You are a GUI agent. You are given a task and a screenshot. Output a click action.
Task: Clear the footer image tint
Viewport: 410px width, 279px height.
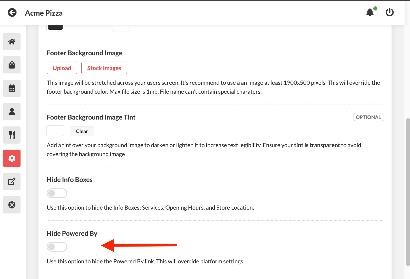(x=82, y=131)
